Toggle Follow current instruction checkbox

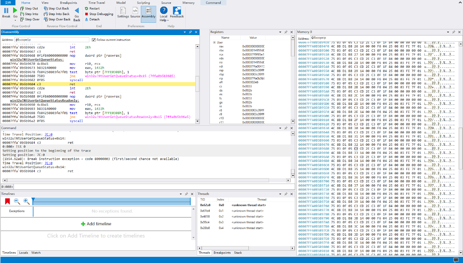[94, 40]
